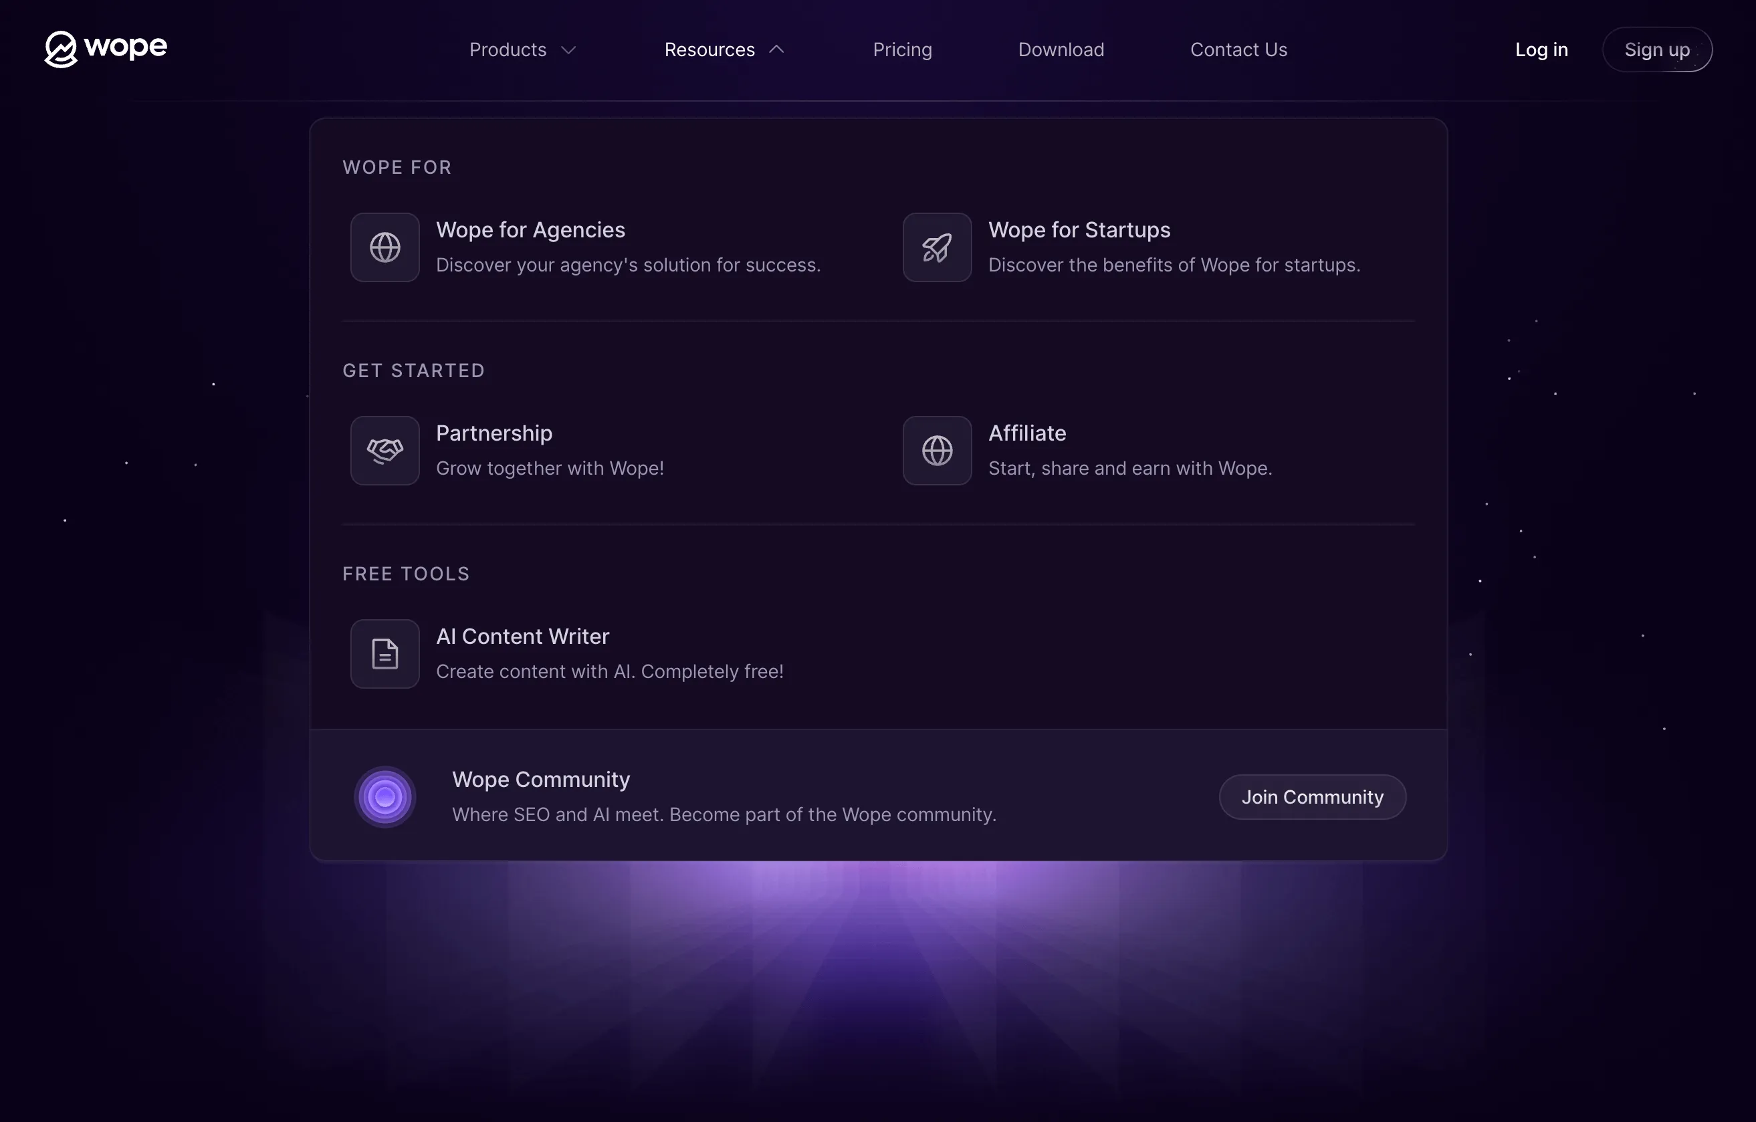Click the purple Wope Community orb icon
The height and width of the screenshot is (1122, 1756).
point(385,797)
